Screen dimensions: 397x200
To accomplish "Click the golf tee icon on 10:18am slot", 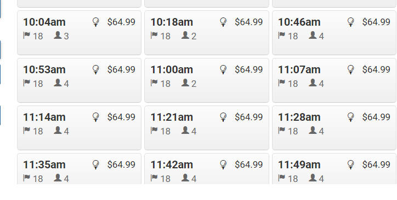I will (x=223, y=22).
